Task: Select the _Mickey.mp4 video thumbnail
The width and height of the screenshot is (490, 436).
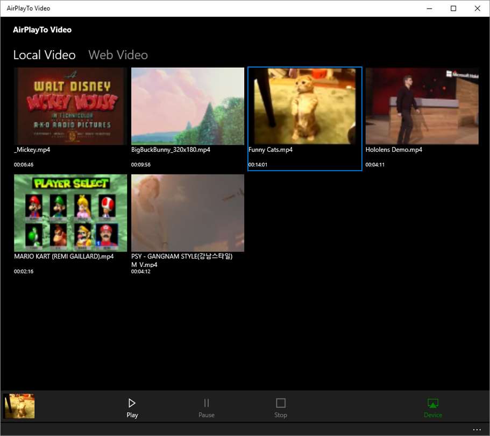Action: 70,107
